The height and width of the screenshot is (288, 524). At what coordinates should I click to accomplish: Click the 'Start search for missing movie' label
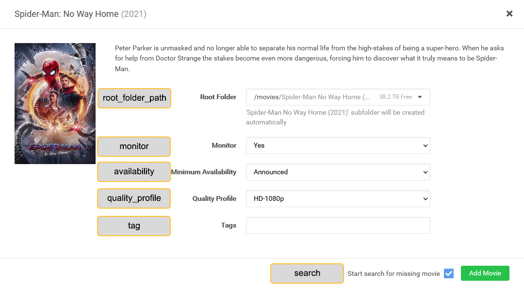click(393, 273)
